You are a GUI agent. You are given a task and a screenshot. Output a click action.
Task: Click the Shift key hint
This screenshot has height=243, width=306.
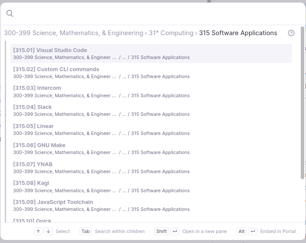coord(161,231)
